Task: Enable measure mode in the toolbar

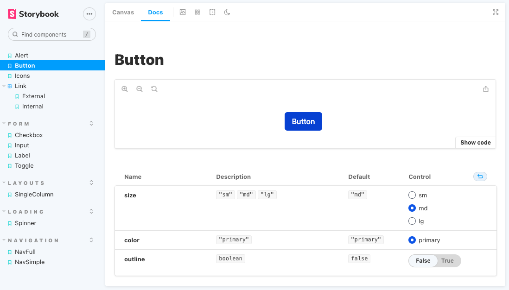Action: pyautogui.click(x=212, y=12)
